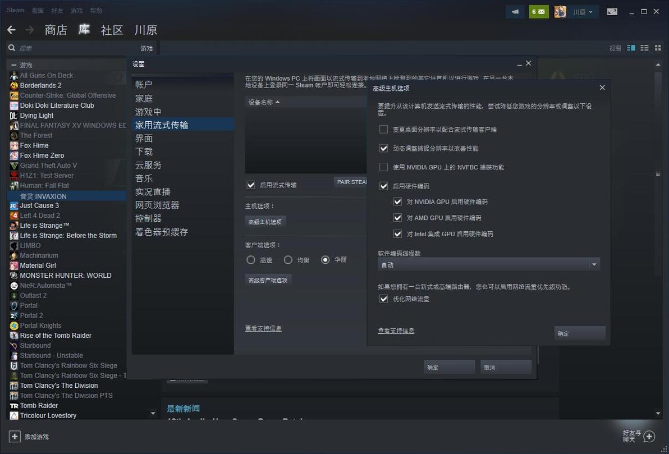669x454 pixels.
Task: Select the 高速 radio option
Action: (x=251, y=259)
